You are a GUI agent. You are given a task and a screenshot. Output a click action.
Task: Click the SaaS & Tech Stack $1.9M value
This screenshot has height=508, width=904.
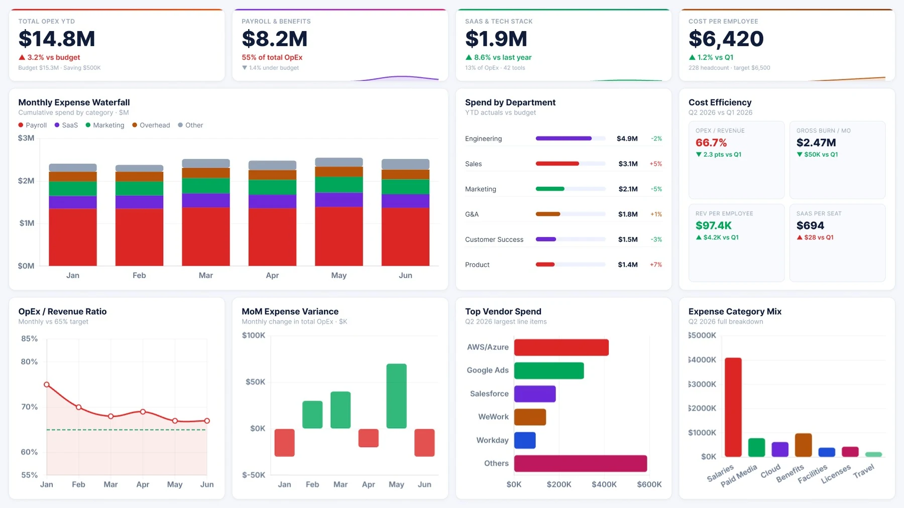point(496,39)
